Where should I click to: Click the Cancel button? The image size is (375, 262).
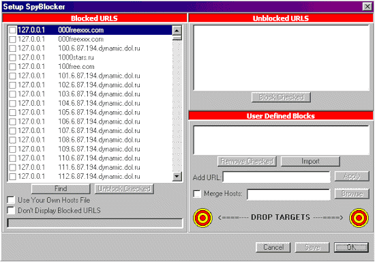coord(273,247)
